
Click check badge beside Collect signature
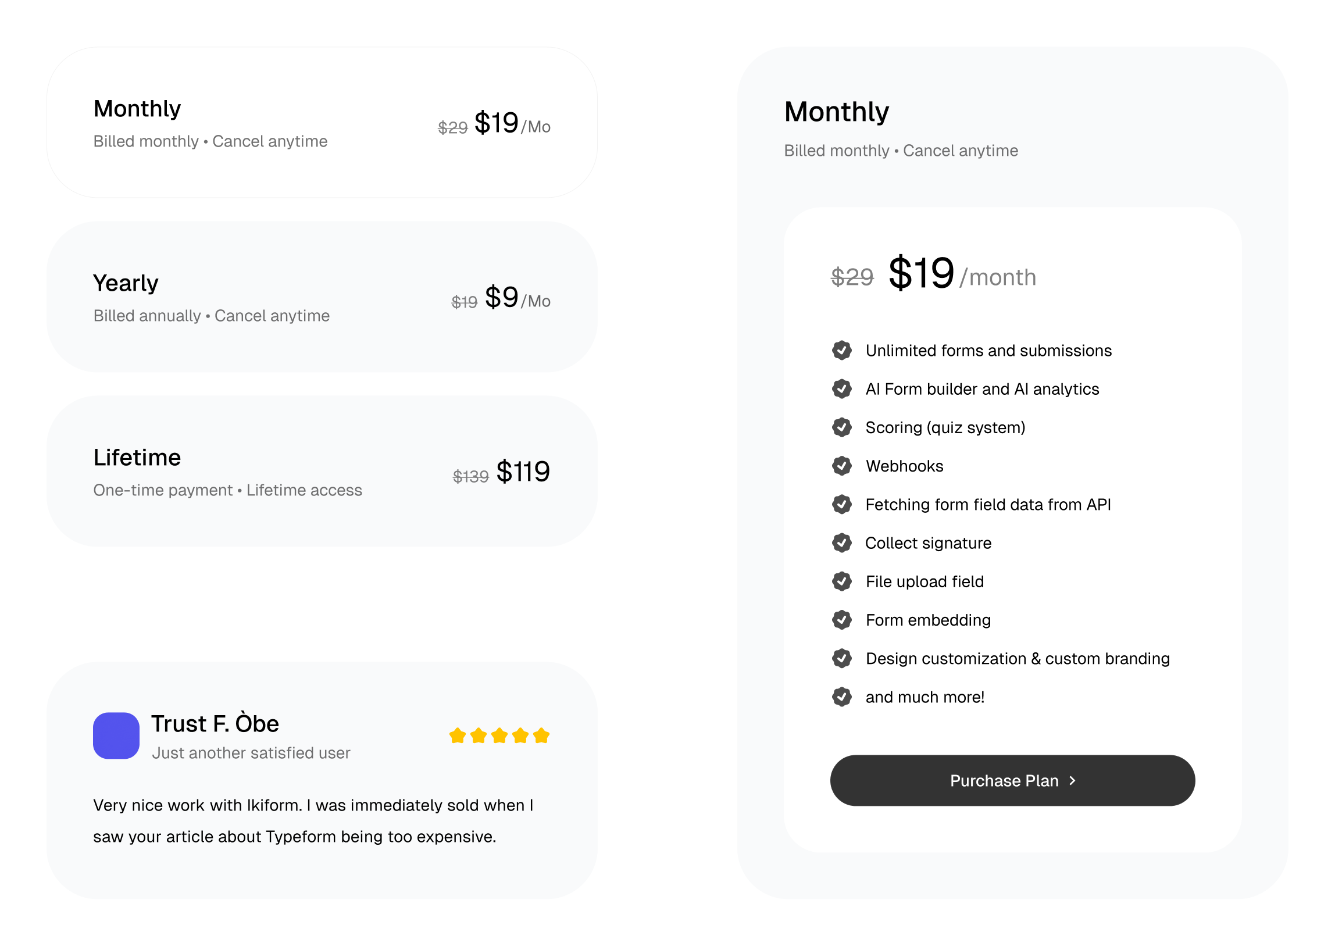(x=841, y=542)
